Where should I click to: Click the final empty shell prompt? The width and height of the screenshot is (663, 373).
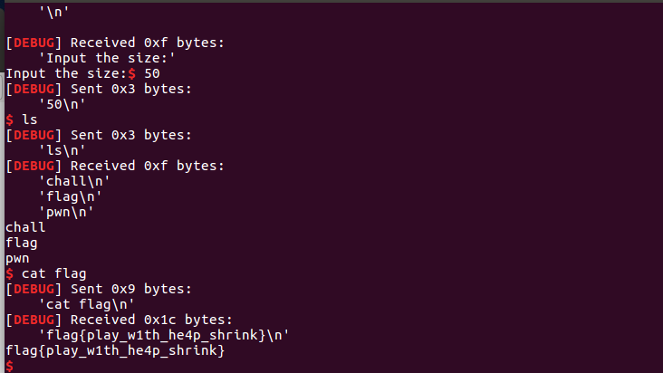(9, 366)
